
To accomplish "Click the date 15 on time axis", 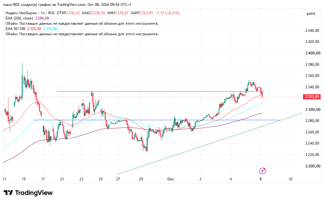I will coord(24,179).
